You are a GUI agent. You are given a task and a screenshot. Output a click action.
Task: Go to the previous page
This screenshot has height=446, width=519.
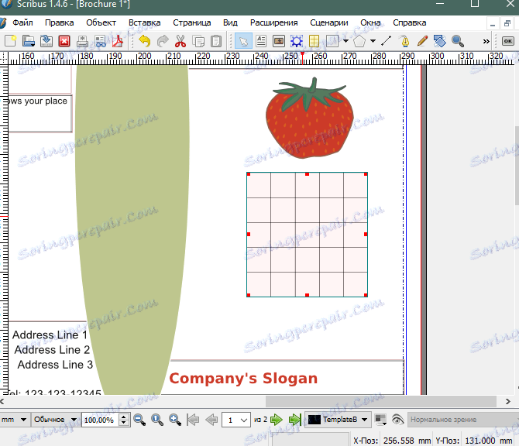[211, 420]
